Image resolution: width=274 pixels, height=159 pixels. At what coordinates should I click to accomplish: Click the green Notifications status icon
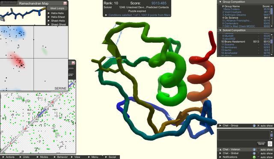click(254, 157)
